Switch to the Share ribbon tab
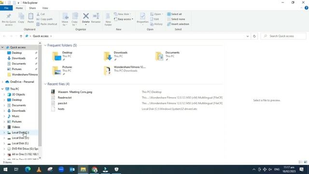309x174 pixels. [32, 8]
